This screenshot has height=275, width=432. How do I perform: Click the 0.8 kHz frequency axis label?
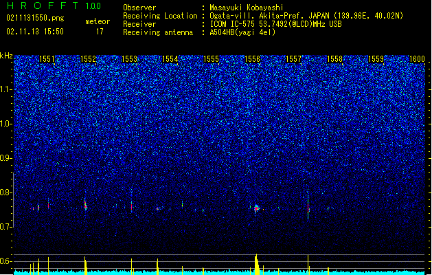6,192
